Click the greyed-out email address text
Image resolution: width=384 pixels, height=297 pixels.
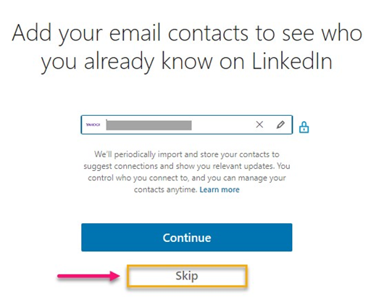pyautogui.click(x=149, y=125)
